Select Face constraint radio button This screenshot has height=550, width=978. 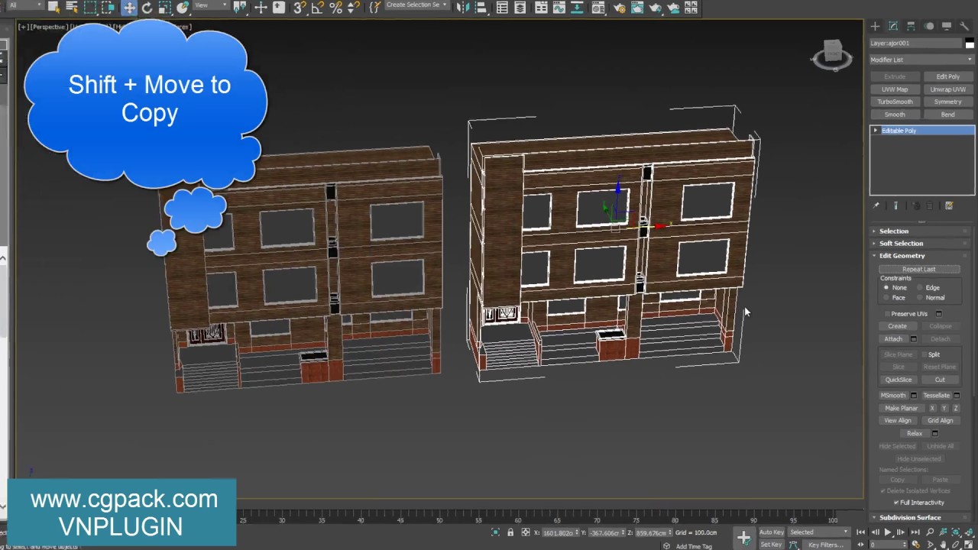coord(886,297)
